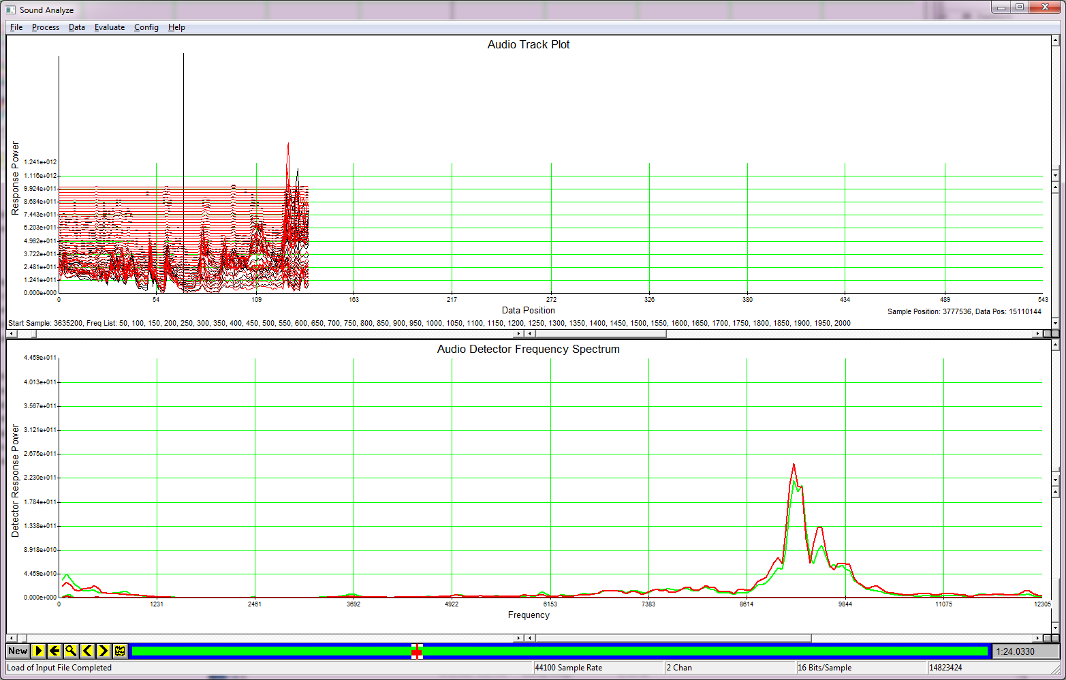The image size is (1066, 680).
Task: Open the Config menu
Action: (x=146, y=27)
